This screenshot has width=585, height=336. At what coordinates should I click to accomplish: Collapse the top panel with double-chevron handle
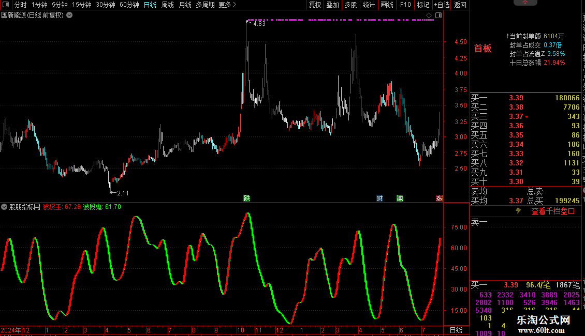pyautogui.click(x=525, y=2)
